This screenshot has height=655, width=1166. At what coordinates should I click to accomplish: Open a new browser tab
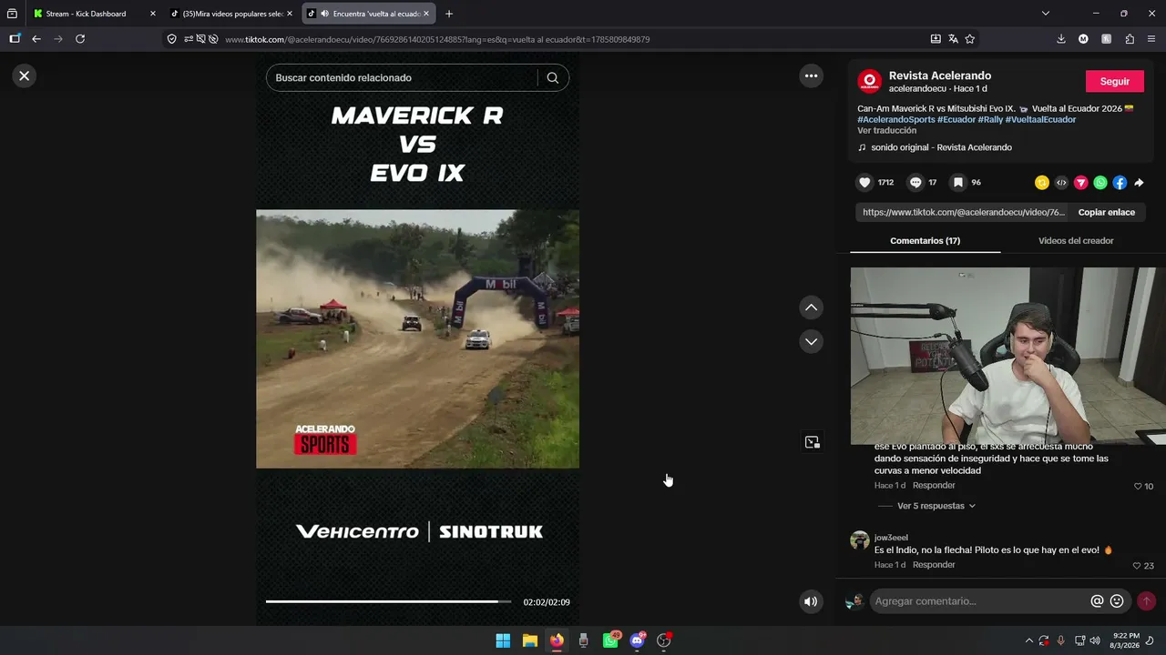tap(449, 14)
